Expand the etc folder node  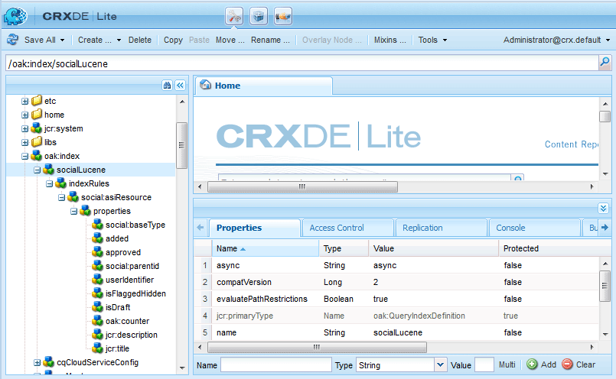(24, 101)
